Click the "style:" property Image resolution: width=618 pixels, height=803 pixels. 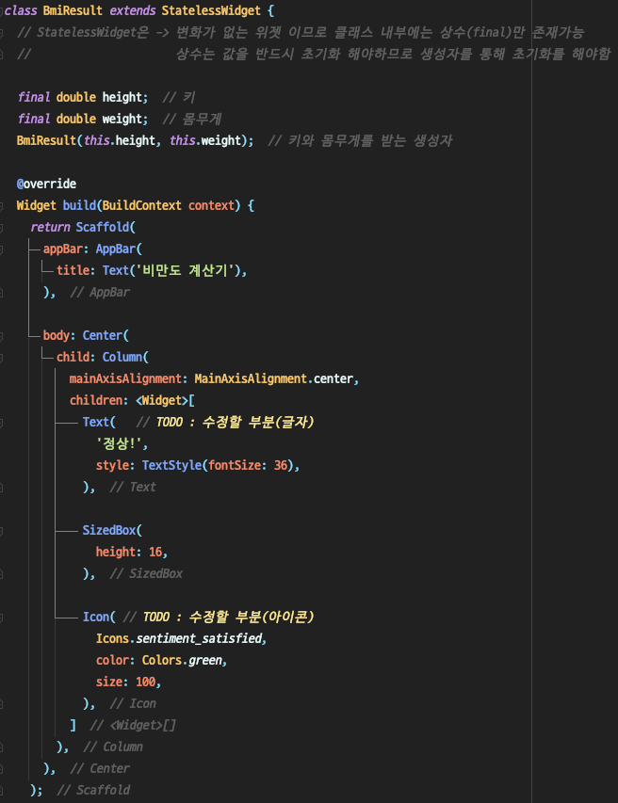pos(115,465)
